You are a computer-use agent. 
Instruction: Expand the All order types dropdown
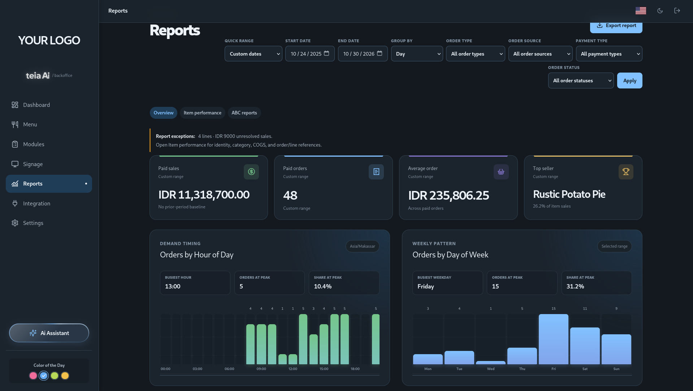pos(475,54)
